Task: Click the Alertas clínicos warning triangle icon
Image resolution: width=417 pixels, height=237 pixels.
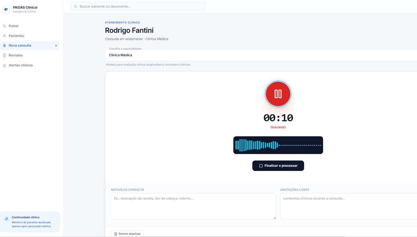Action: coord(5,65)
